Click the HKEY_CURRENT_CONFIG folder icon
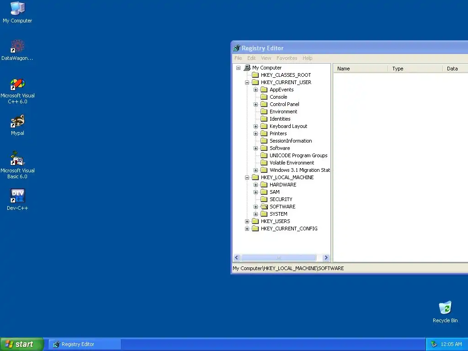 [255, 229]
